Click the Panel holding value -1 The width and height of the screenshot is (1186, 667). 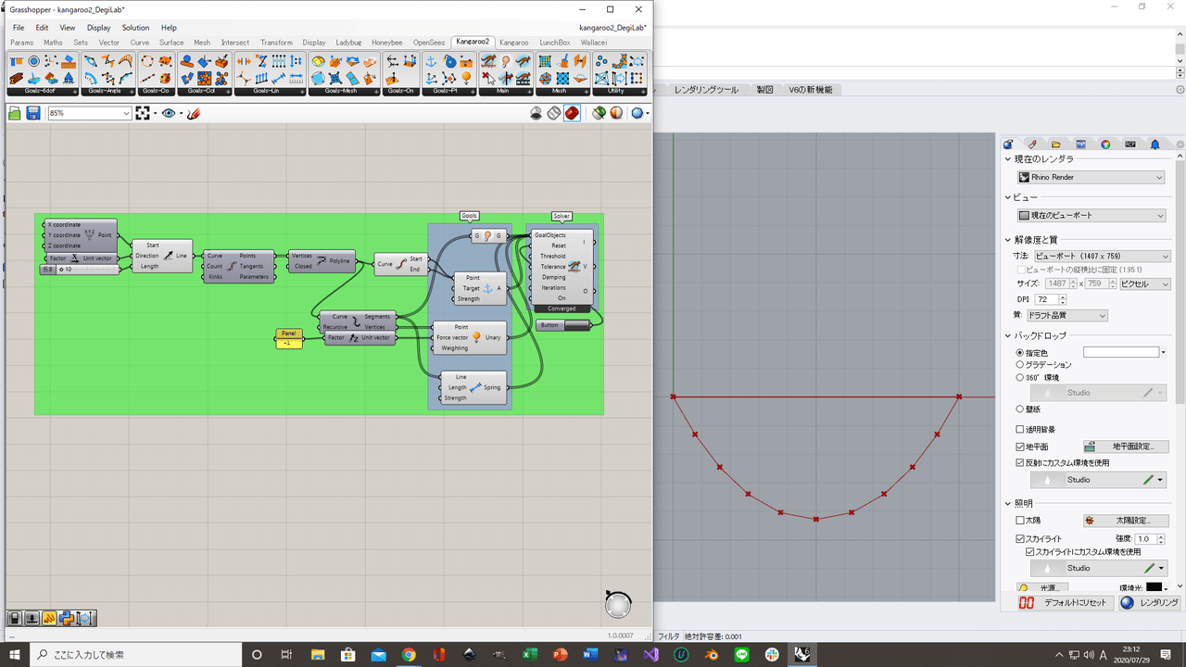click(x=288, y=338)
